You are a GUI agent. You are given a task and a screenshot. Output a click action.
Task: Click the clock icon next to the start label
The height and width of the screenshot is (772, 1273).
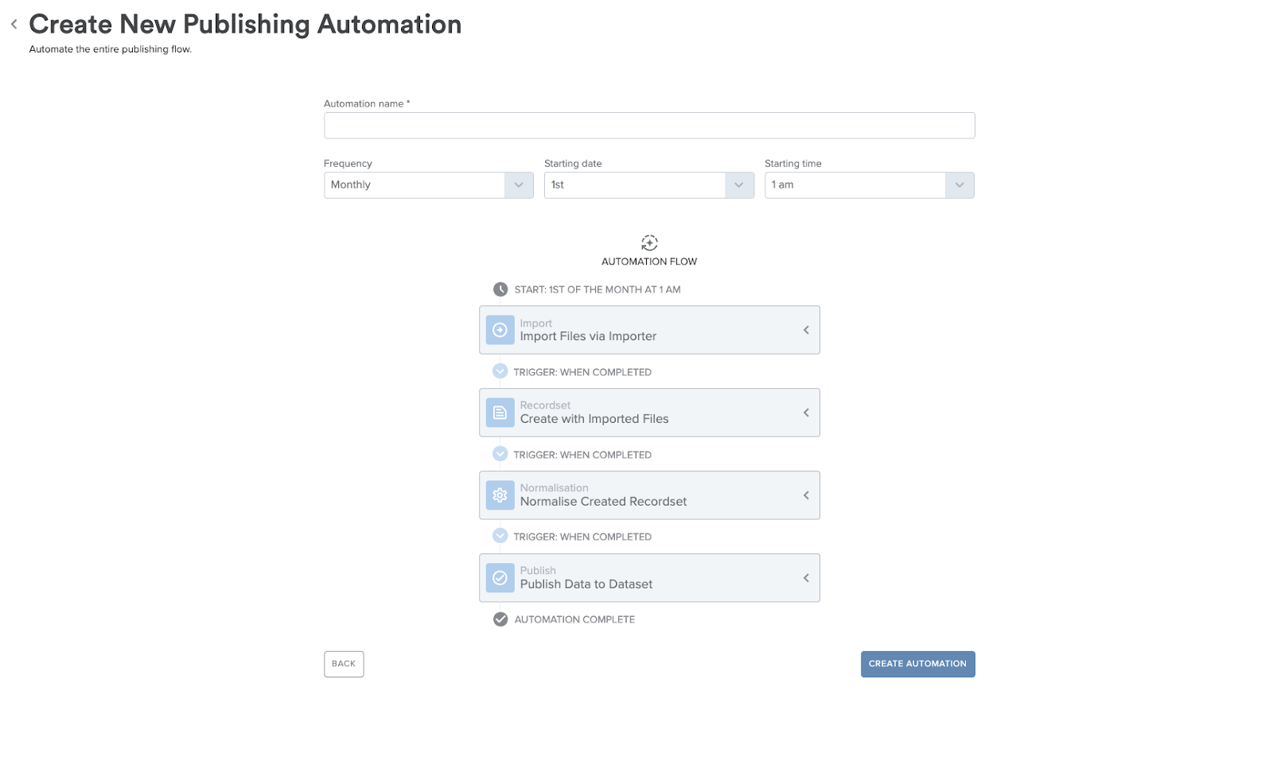[500, 289]
